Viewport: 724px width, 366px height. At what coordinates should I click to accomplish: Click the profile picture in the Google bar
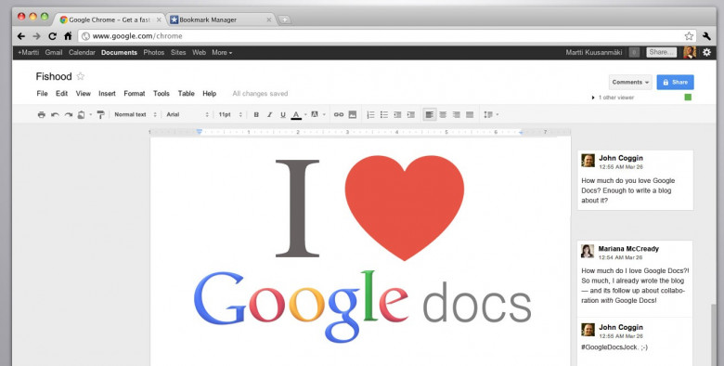tap(690, 53)
